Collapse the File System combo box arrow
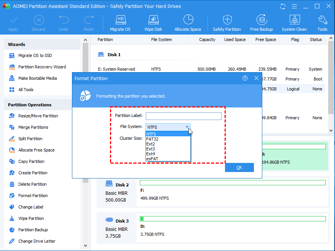The width and height of the screenshot is (335, 251). pos(187,127)
